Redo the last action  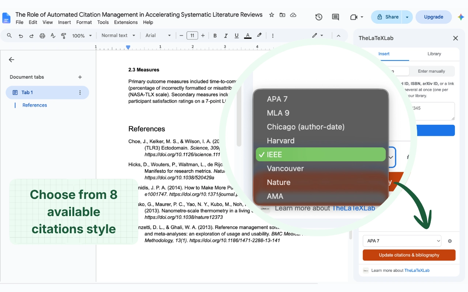tap(31, 35)
